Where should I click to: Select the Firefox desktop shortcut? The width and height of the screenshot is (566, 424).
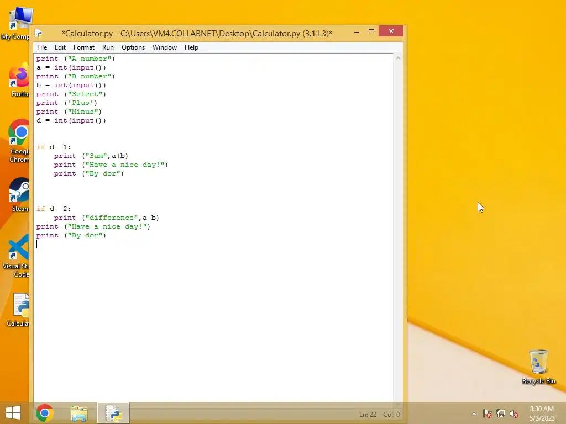tap(18, 80)
